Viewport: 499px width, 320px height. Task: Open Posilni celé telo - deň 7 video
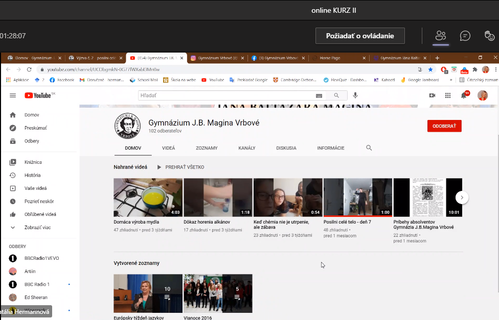click(358, 198)
